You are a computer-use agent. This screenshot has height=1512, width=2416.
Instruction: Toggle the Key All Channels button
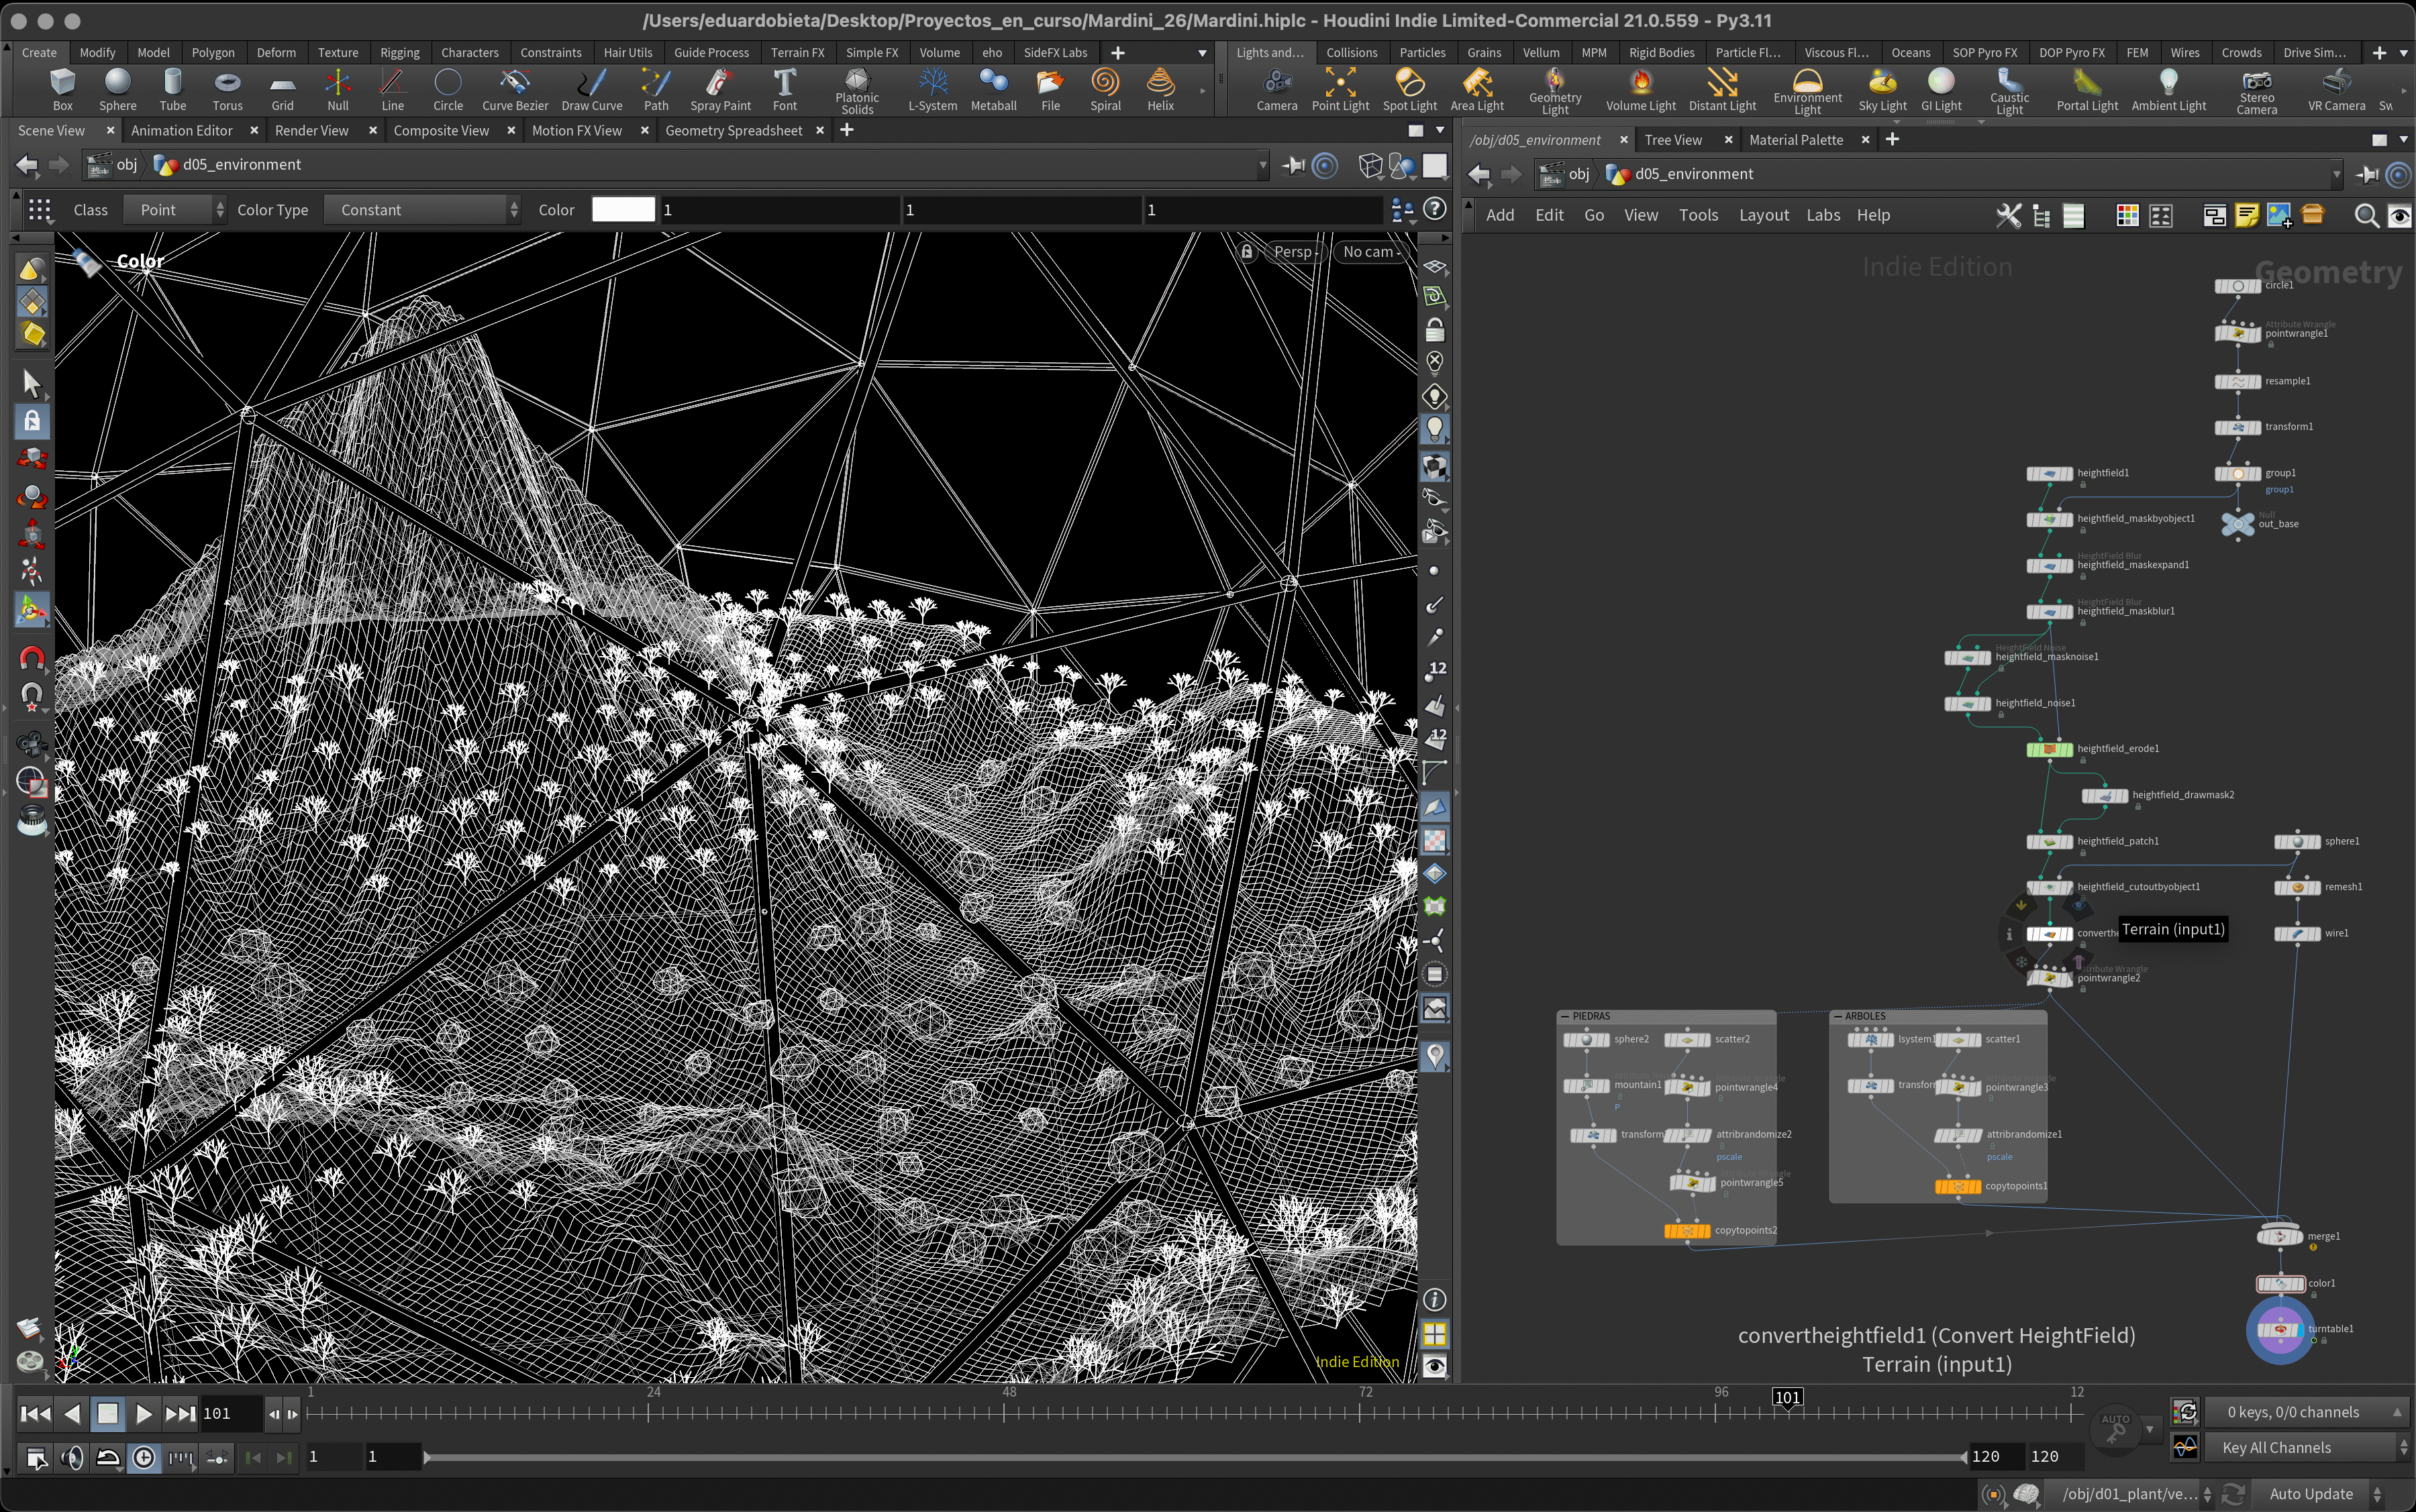pos(2277,1447)
